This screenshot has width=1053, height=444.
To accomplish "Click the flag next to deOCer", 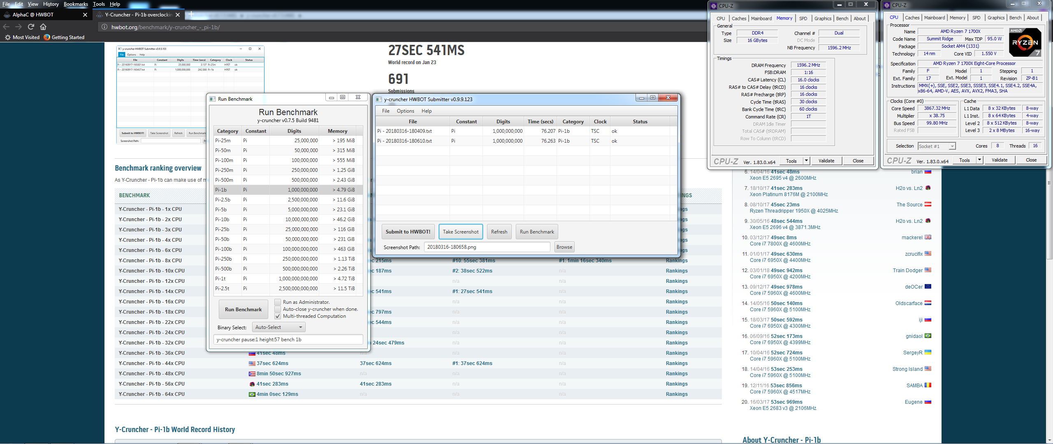I will pyautogui.click(x=928, y=287).
